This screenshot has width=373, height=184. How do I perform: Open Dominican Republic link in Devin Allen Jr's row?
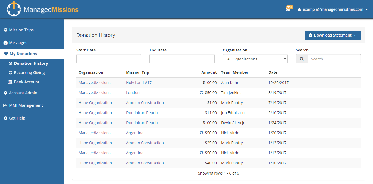click(x=144, y=123)
